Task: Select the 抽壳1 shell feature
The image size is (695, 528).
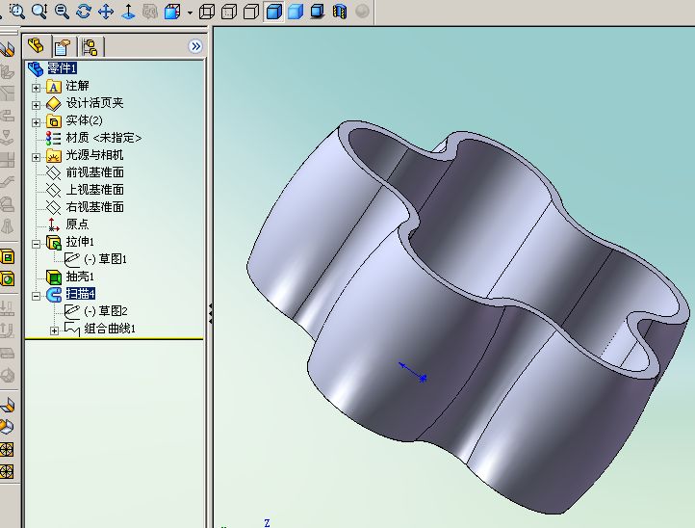Action: 80,277
